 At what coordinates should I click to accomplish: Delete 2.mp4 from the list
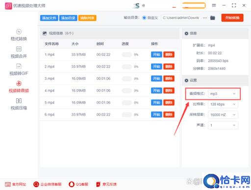tap(169, 67)
